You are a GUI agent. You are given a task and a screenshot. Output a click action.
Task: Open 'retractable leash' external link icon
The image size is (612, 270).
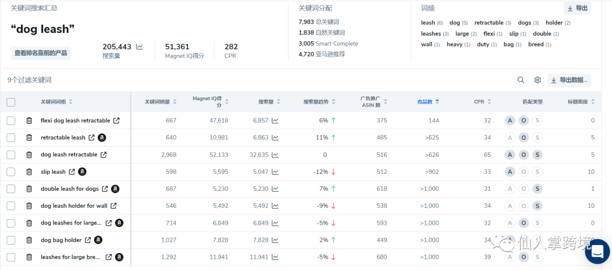91,138
